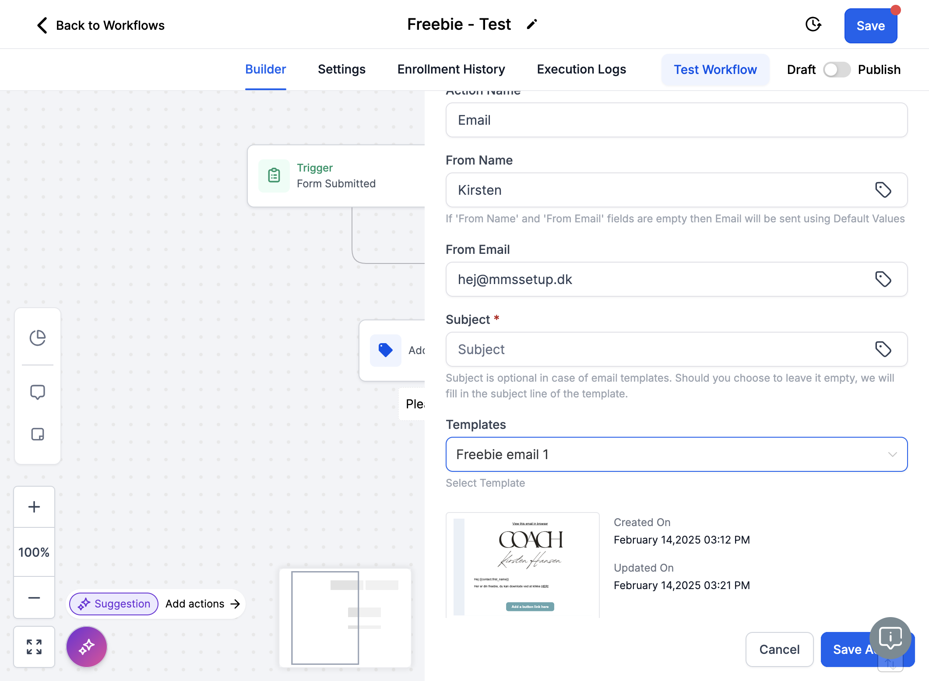Zoom out with the minus button
929x681 pixels.
point(34,598)
